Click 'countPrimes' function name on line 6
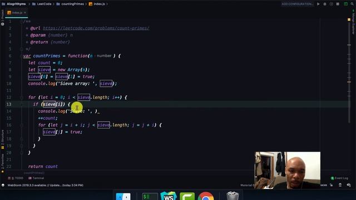Viewport: 356px width, 200px height. [x=47, y=56]
